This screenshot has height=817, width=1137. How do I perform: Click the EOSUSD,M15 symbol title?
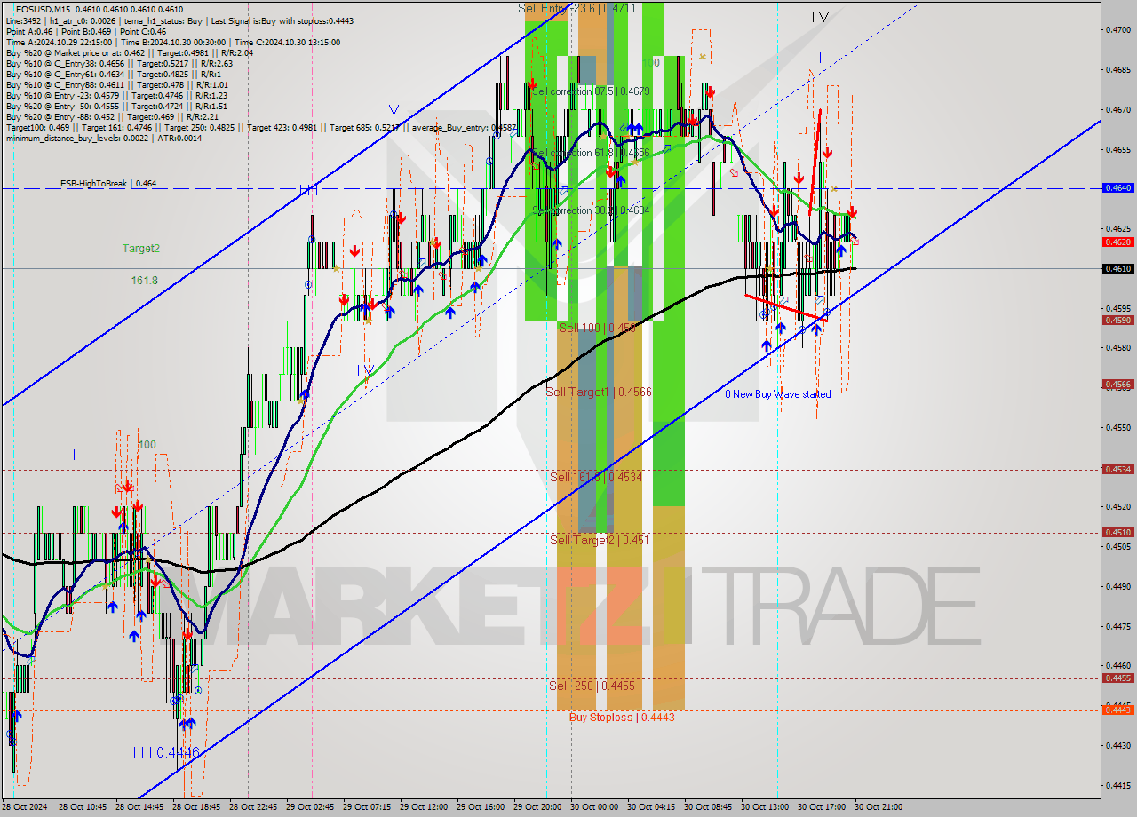pos(44,9)
